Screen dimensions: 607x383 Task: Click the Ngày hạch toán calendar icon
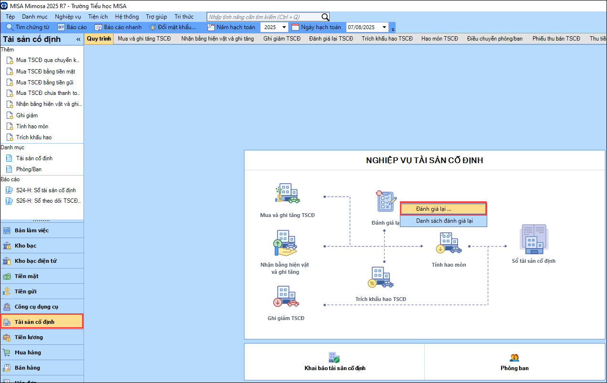coord(295,27)
